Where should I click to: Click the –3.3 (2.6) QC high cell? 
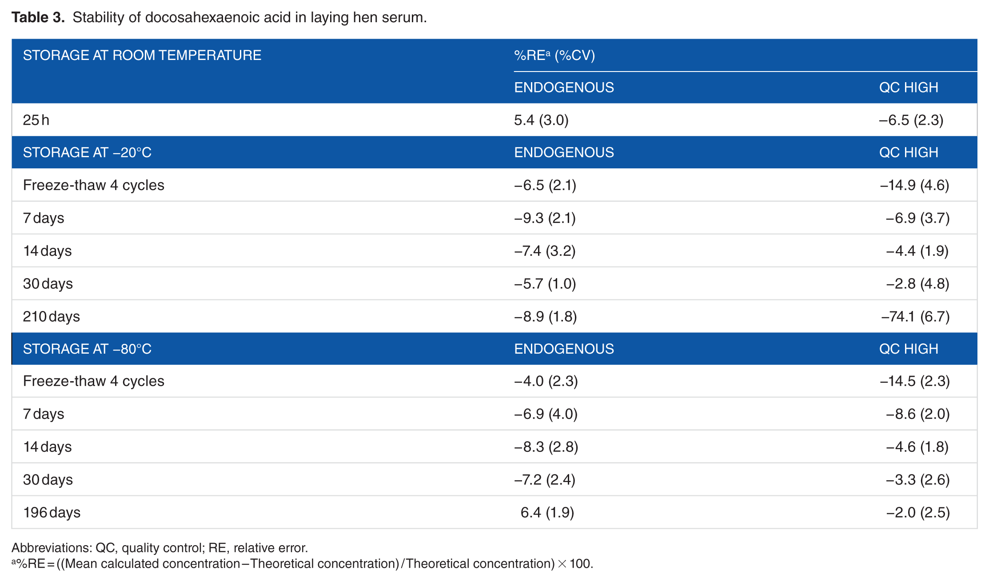[x=917, y=479]
